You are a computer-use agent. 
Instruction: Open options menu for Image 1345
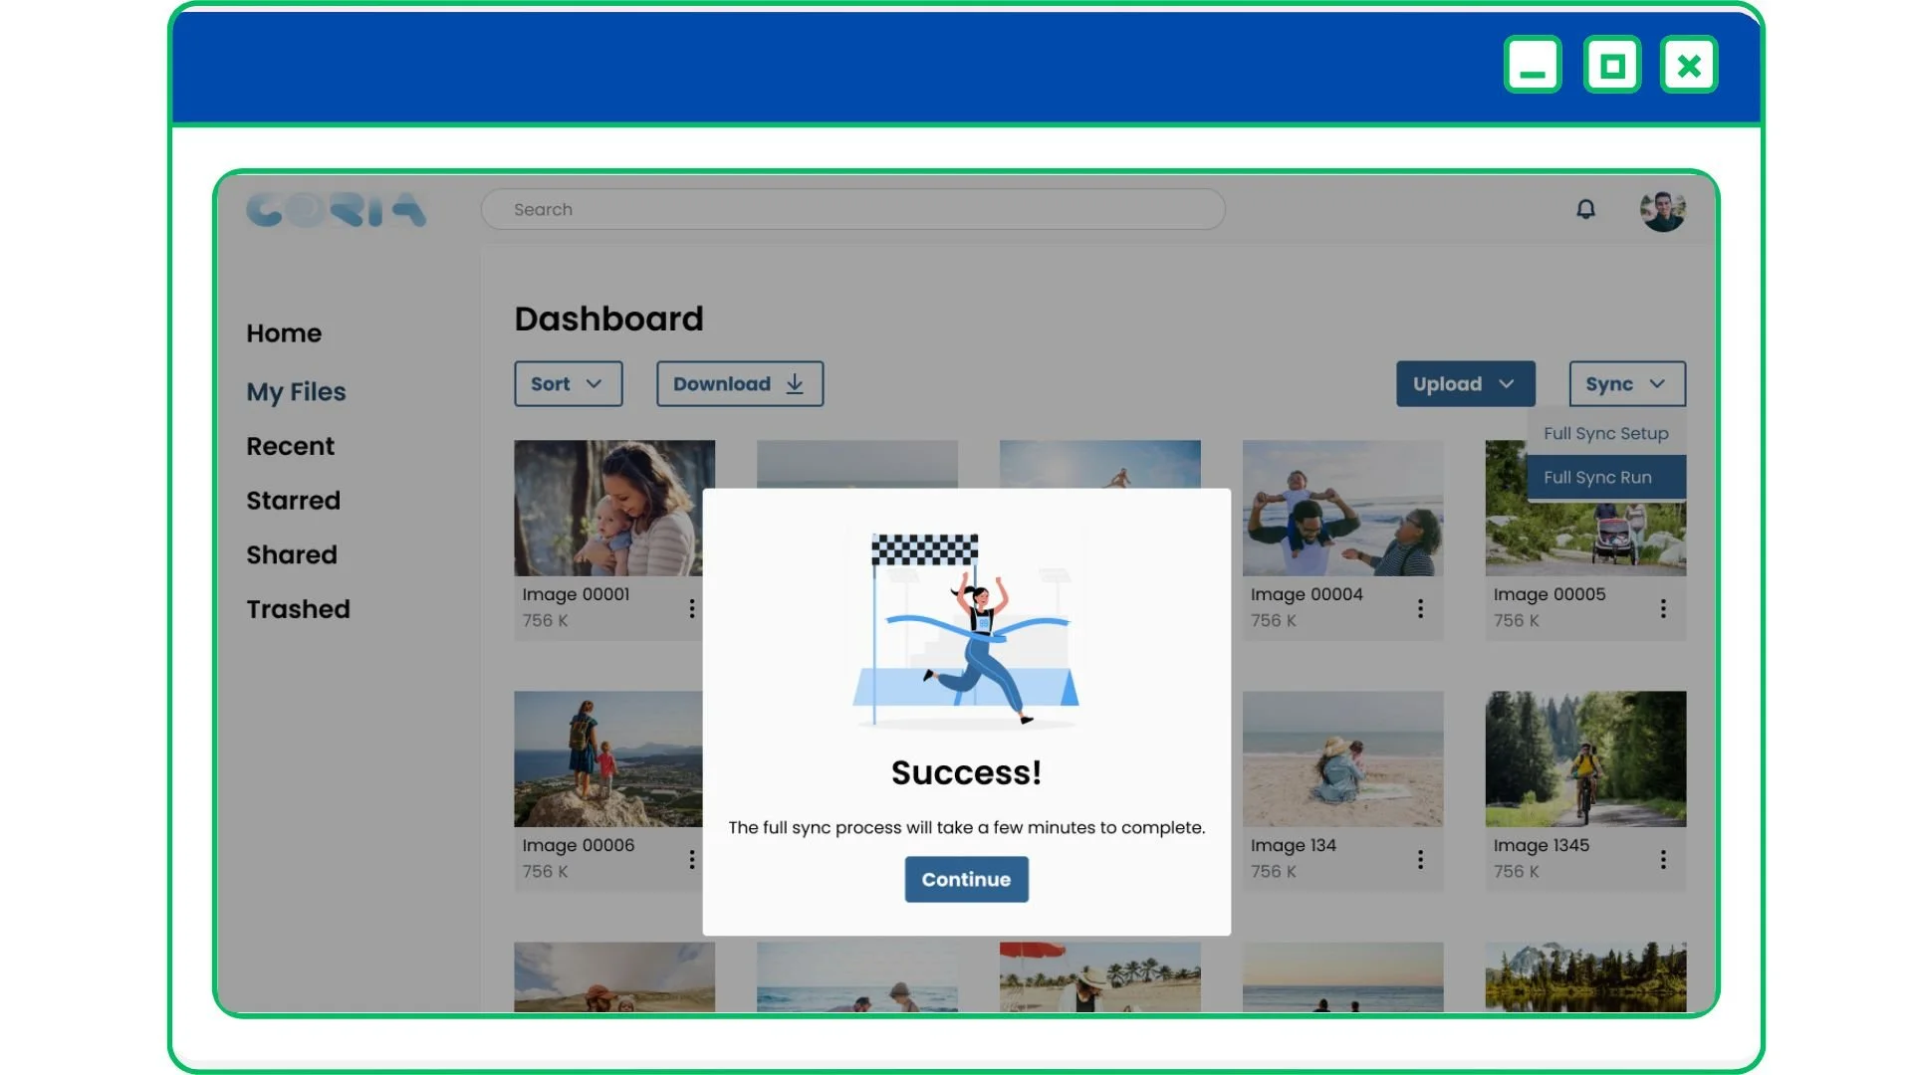click(x=1663, y=859)
